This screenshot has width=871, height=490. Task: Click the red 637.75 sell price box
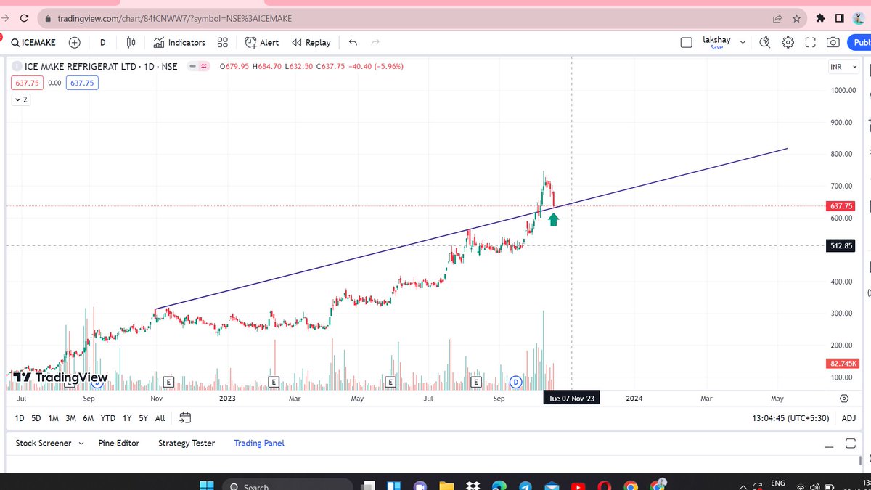point(28,83)
